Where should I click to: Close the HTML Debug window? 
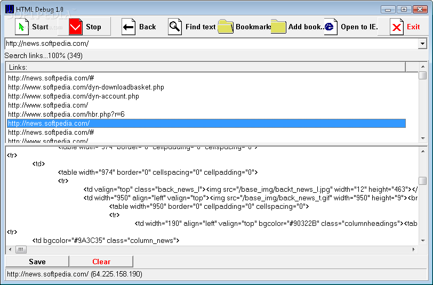(x=420, y=10)
